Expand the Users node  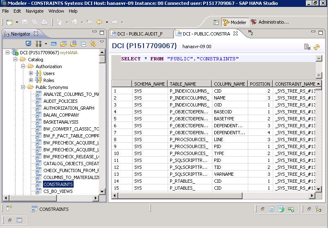point(31,73)
